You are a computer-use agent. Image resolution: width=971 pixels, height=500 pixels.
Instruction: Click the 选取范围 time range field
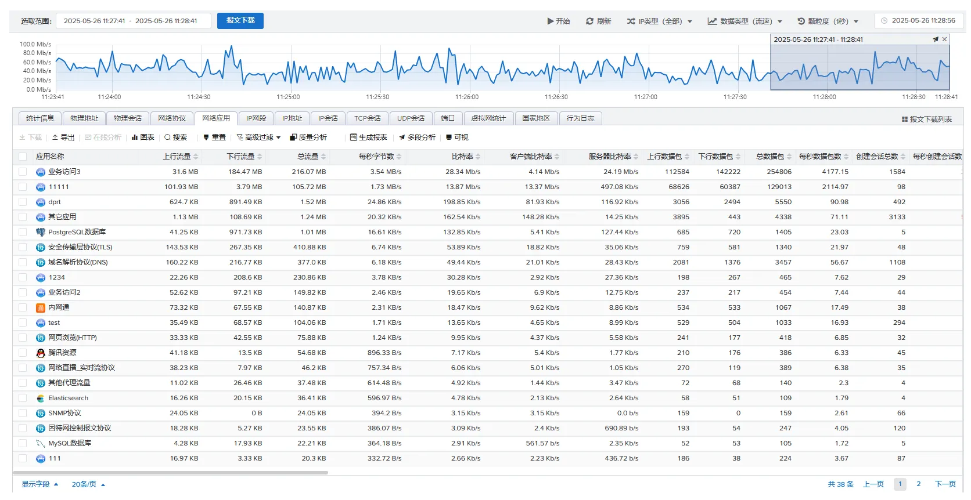coord(134,21)
